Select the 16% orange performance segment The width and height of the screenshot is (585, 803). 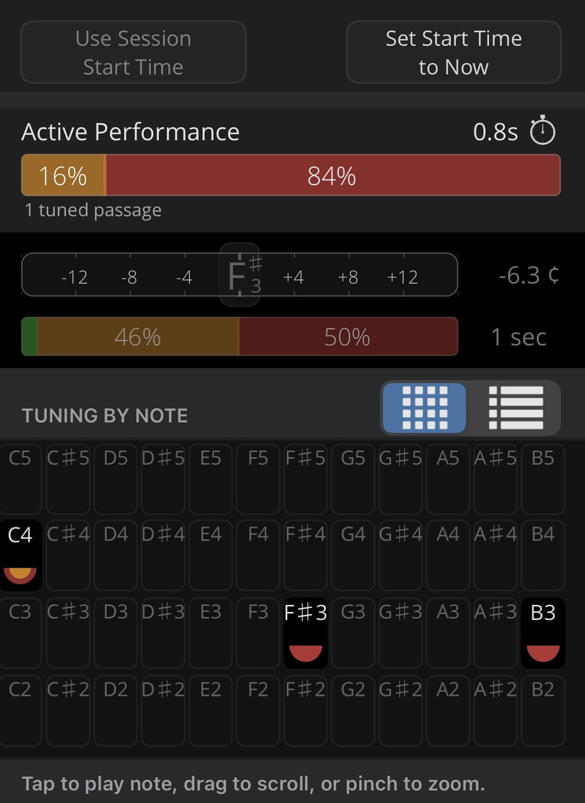click(63, 175)
